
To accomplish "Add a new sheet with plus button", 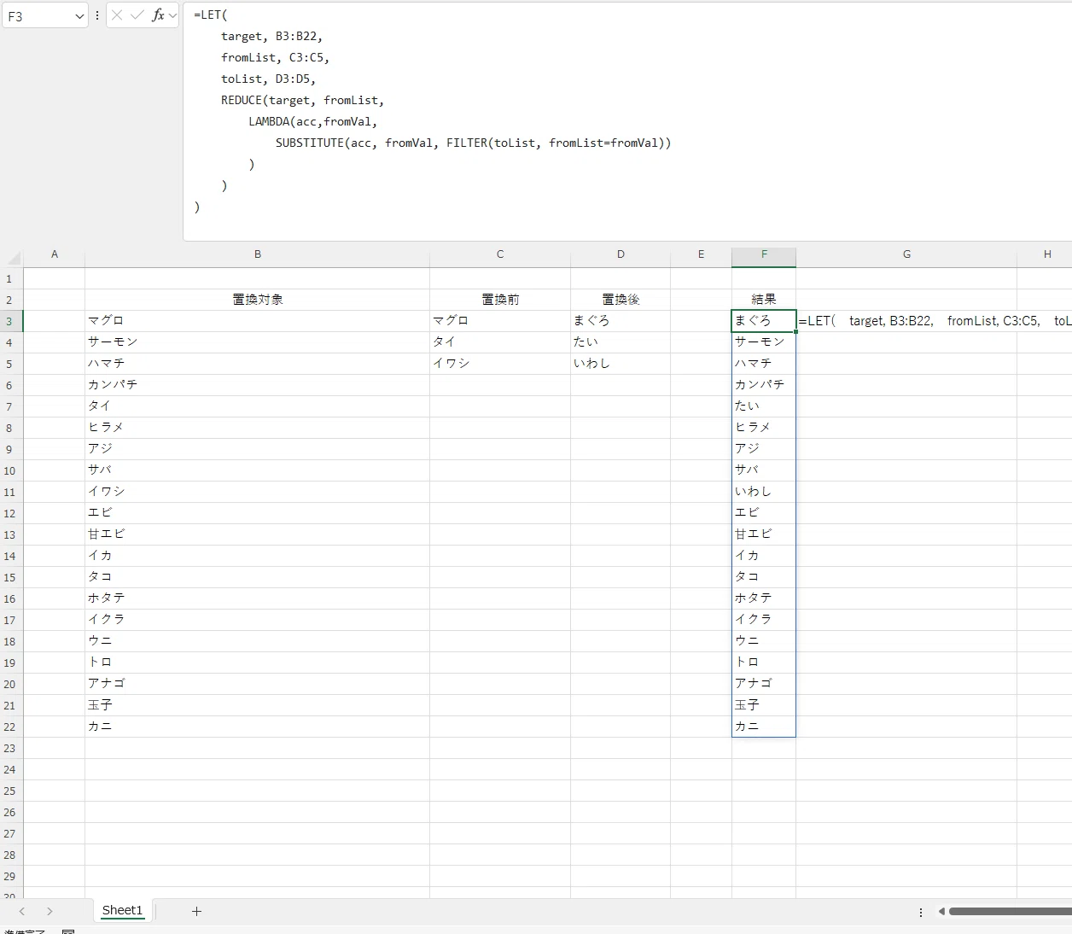I will [x=196, y=911].
